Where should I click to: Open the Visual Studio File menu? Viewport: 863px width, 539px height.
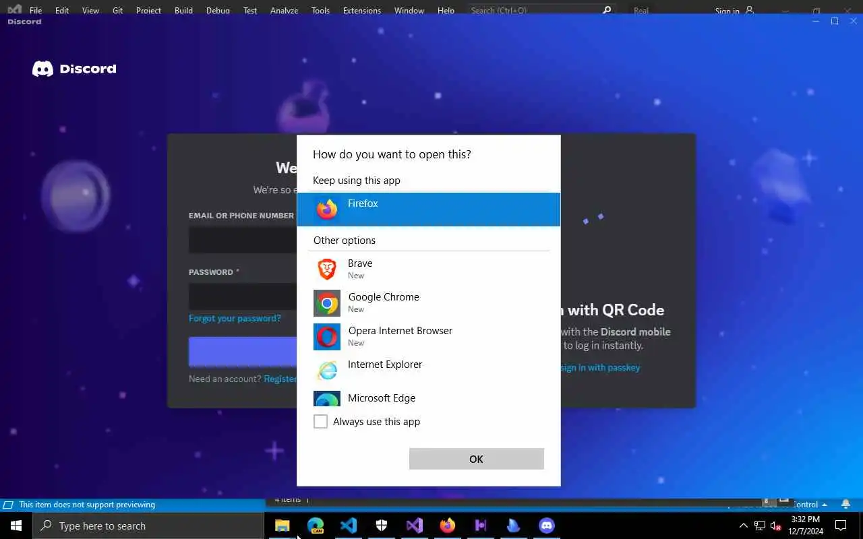point(36,11)
